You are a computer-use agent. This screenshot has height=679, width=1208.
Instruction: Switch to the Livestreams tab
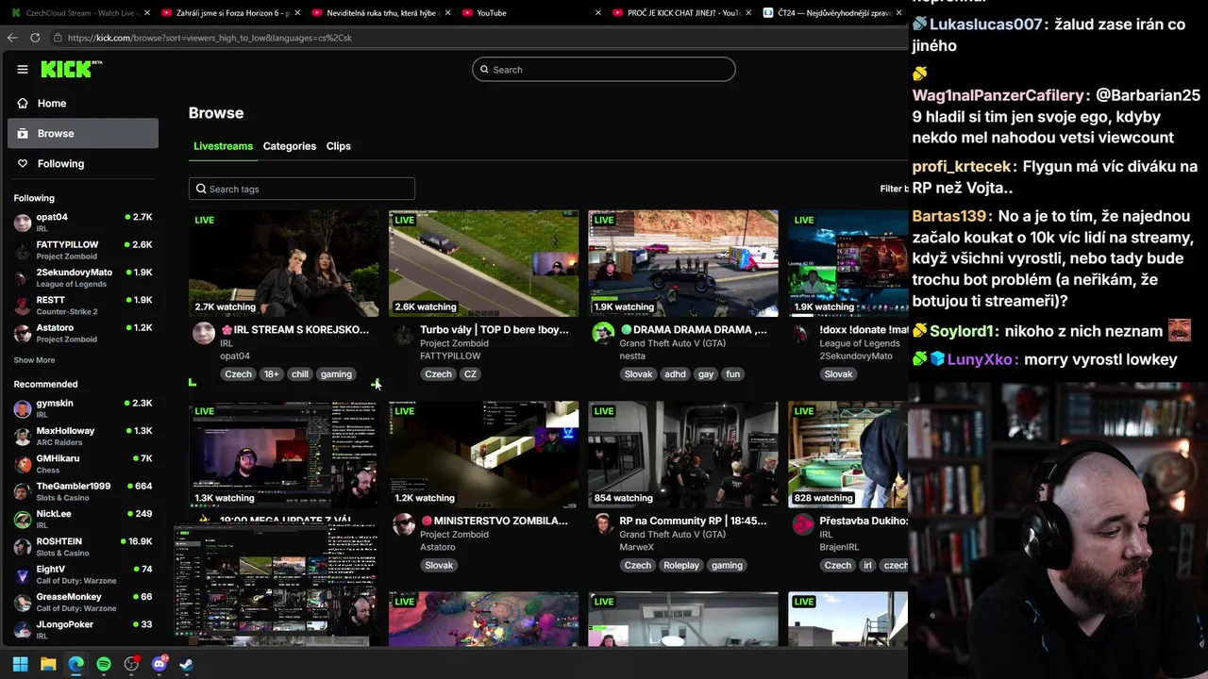pyautogui.click(x=223, y=146)
